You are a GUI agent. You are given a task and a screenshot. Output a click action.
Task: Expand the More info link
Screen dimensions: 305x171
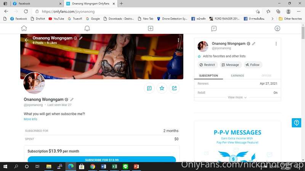click(x=30, y=119)
